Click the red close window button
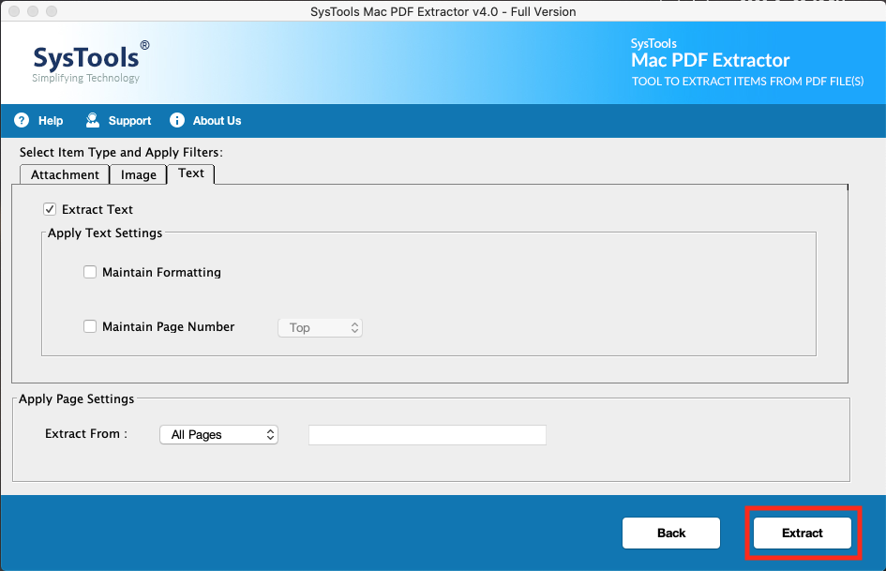886x571 pixels. pos(14,11)
